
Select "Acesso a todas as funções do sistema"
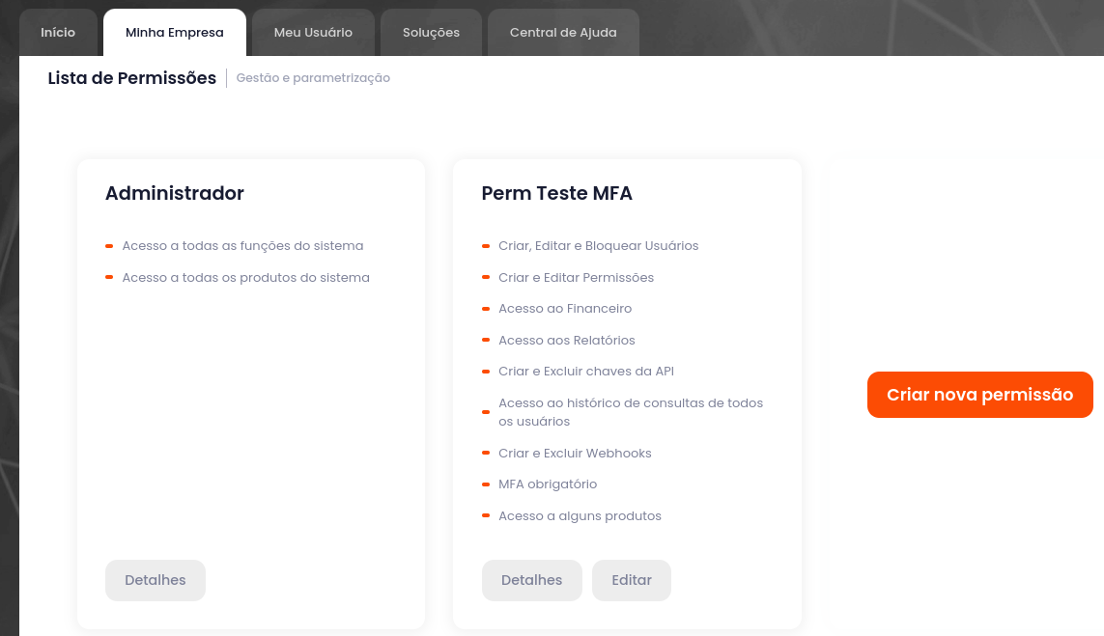pos(242,246)
